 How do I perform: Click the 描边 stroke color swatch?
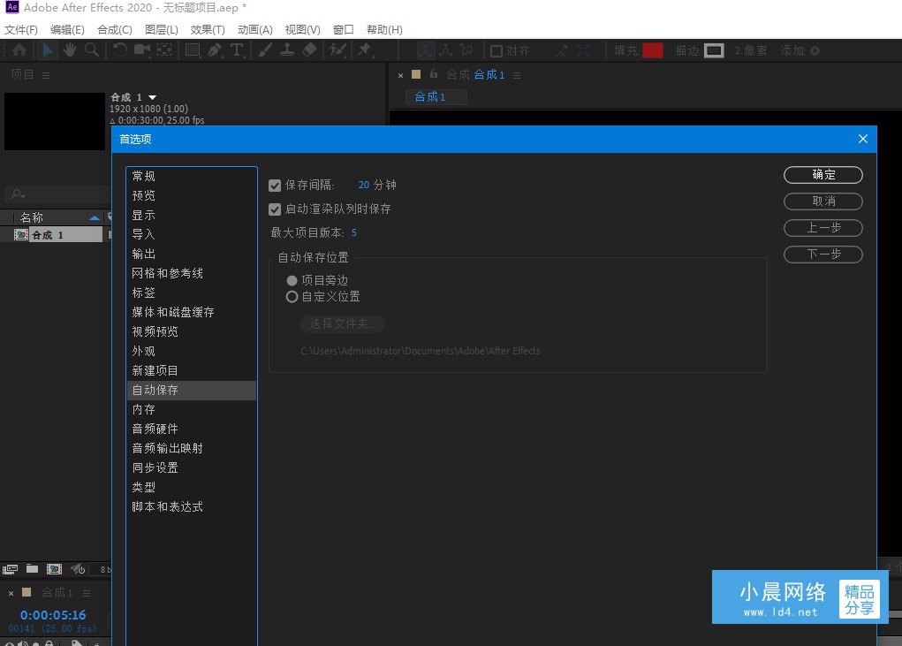coord(713,50)
